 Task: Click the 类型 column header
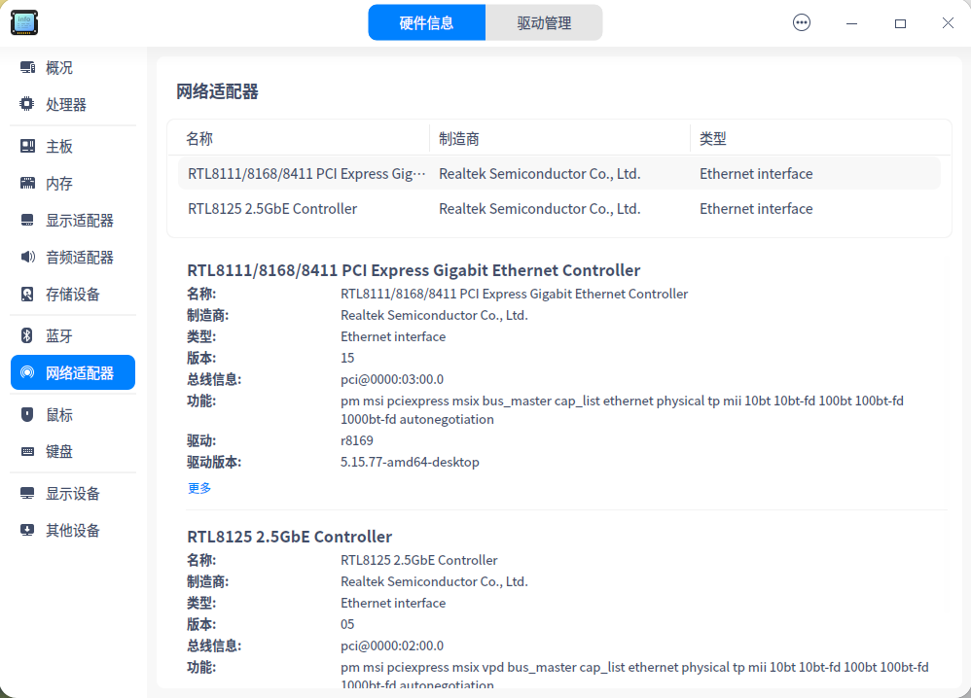[x=820, y=139]
